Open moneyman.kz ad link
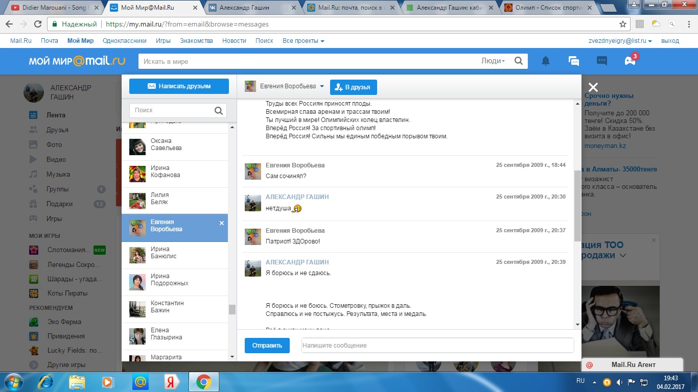The width and height of the screenshot is (698, 392). click(x=605, y=146)
